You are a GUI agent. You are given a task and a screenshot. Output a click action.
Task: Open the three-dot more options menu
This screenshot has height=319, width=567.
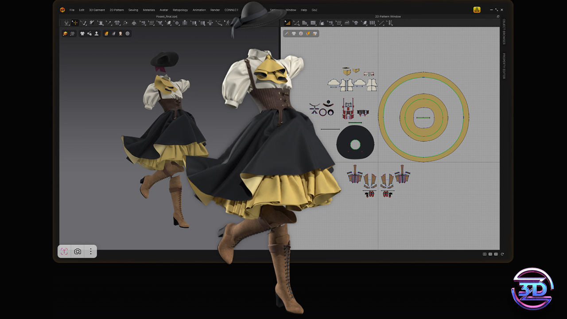[x=90, y=251]
